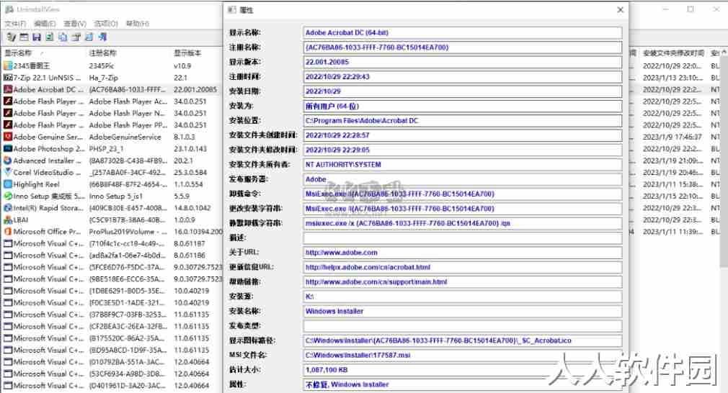Image resolution: width=728 pixels, height=393 pixels.
Task: Click the UninstallView title bar app icon
Action: pos(9,9)
